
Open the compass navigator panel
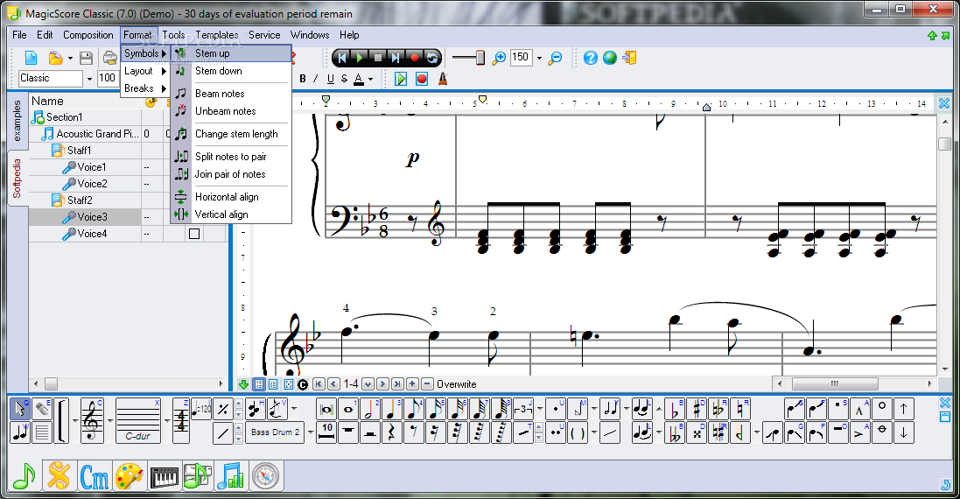(266, 475)
